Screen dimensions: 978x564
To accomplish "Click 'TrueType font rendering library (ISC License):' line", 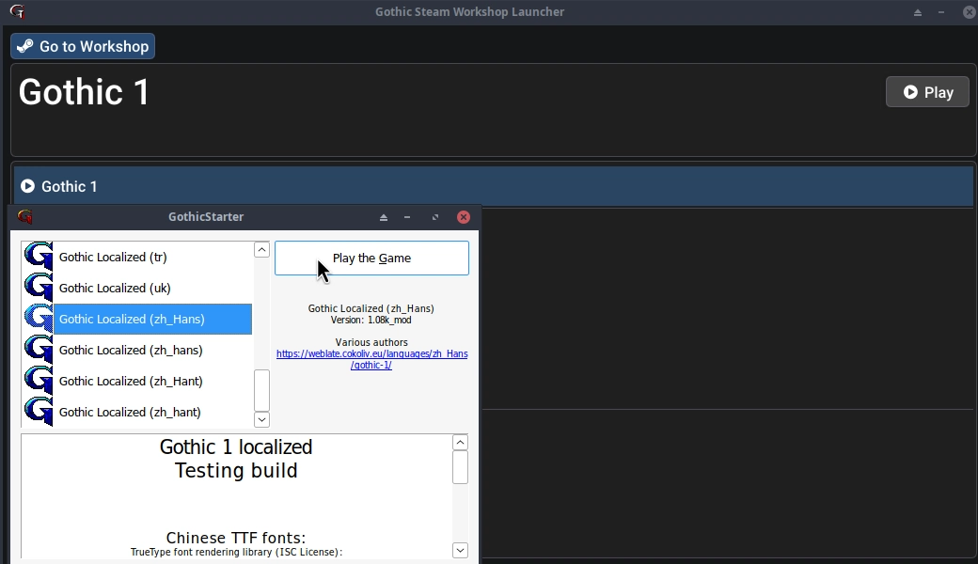I will tap(236, 552).
